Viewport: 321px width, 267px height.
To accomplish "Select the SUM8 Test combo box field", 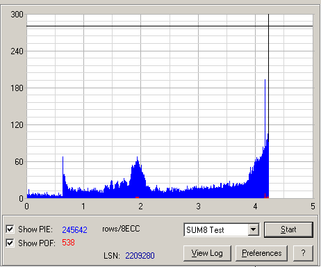I will coord(222,229).
